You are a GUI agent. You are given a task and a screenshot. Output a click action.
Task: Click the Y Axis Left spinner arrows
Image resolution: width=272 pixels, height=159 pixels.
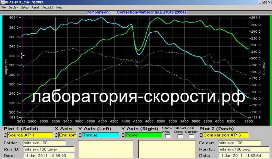80,135
